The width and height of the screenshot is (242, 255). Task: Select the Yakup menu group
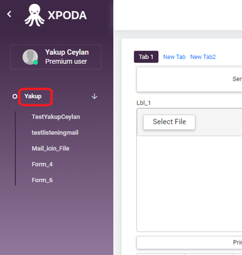(x=33, y=96)
